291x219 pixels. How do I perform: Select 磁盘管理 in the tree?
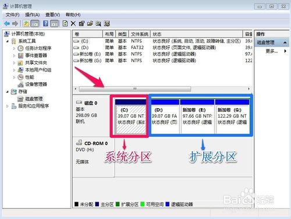(x=34, y=99)
